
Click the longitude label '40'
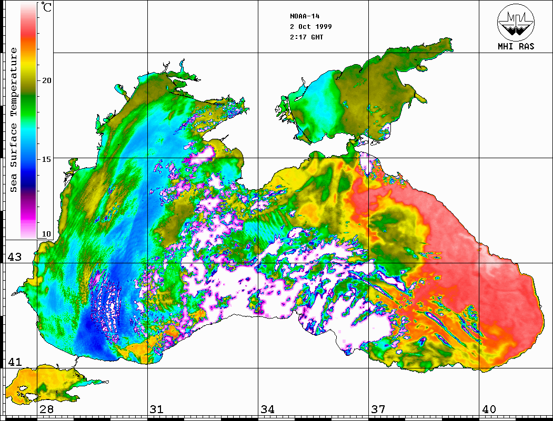(x=489, y=409)
